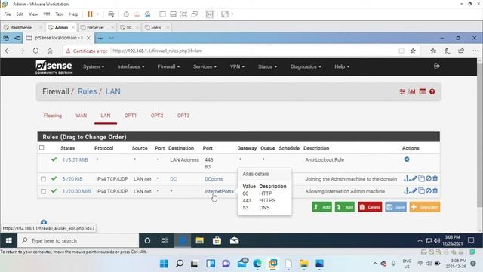Disable the Allowing Internet rule
This screenshot has width=483, height=272.
point(428,191)
